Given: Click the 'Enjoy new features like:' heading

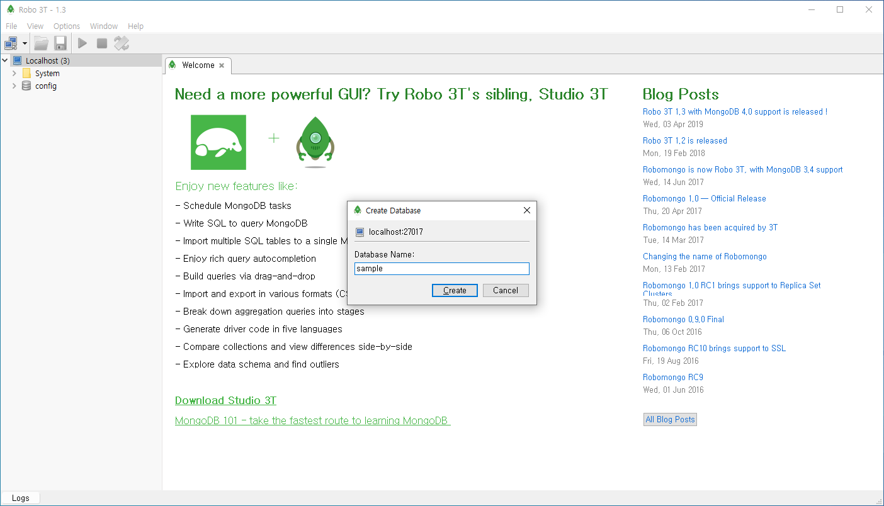Looking at the screenshot, I should (x=237, y=186).
